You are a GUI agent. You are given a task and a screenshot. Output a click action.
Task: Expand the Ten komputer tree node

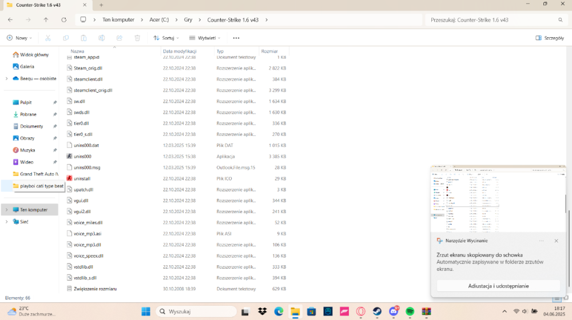point(6,210)
